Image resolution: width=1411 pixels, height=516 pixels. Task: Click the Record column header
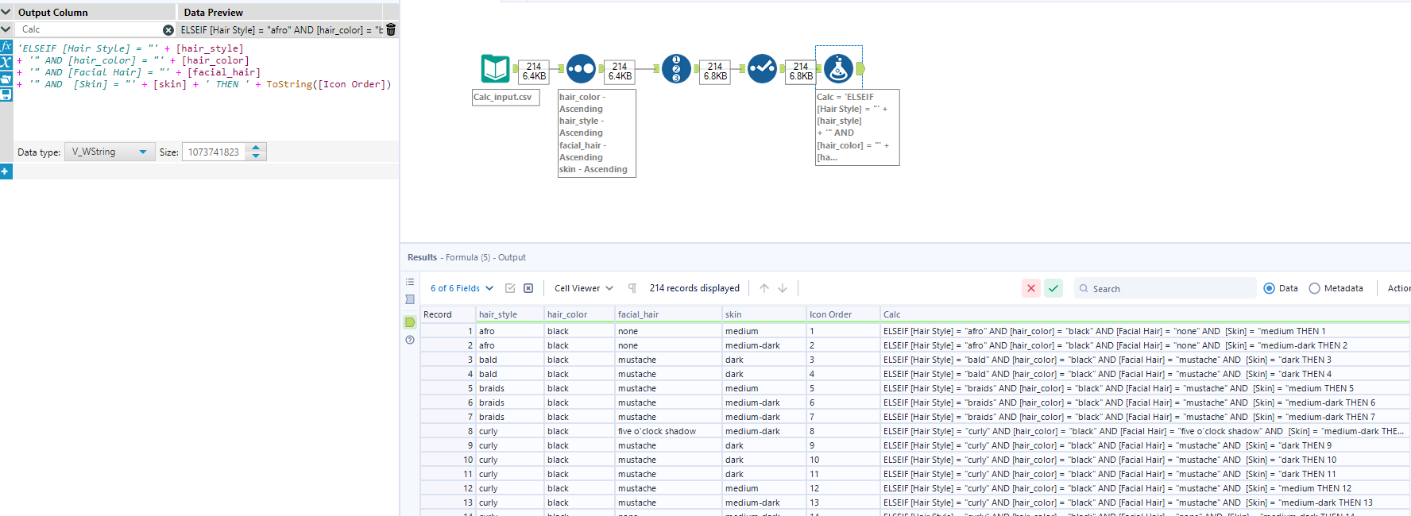[447, 314]
